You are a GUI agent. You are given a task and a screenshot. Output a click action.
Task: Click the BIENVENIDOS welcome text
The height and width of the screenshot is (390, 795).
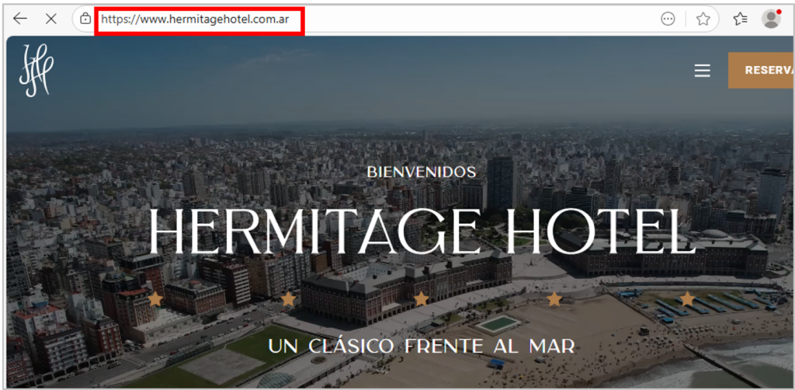[422, 172]
